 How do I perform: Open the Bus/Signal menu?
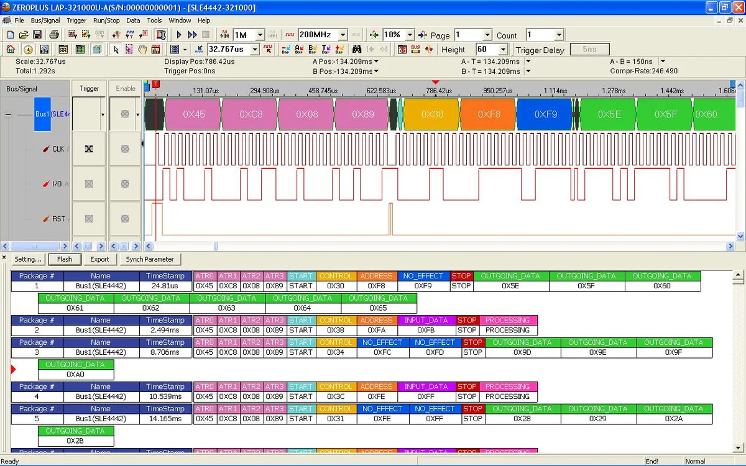(45, 21)
